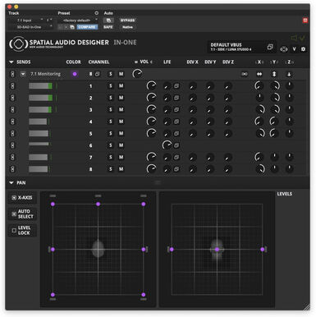The height and width of the screenshot is (317, 316).
Task: Click the send handle icon of channel 4
Action: point(12,122)
